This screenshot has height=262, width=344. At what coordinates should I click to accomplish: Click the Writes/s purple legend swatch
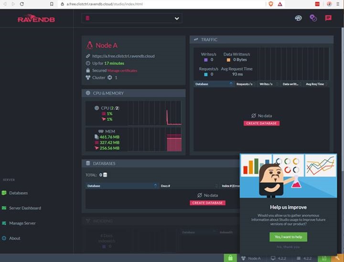click(x=206, y=60)
